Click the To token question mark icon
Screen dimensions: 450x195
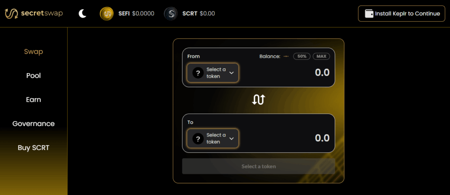[198, 139]
